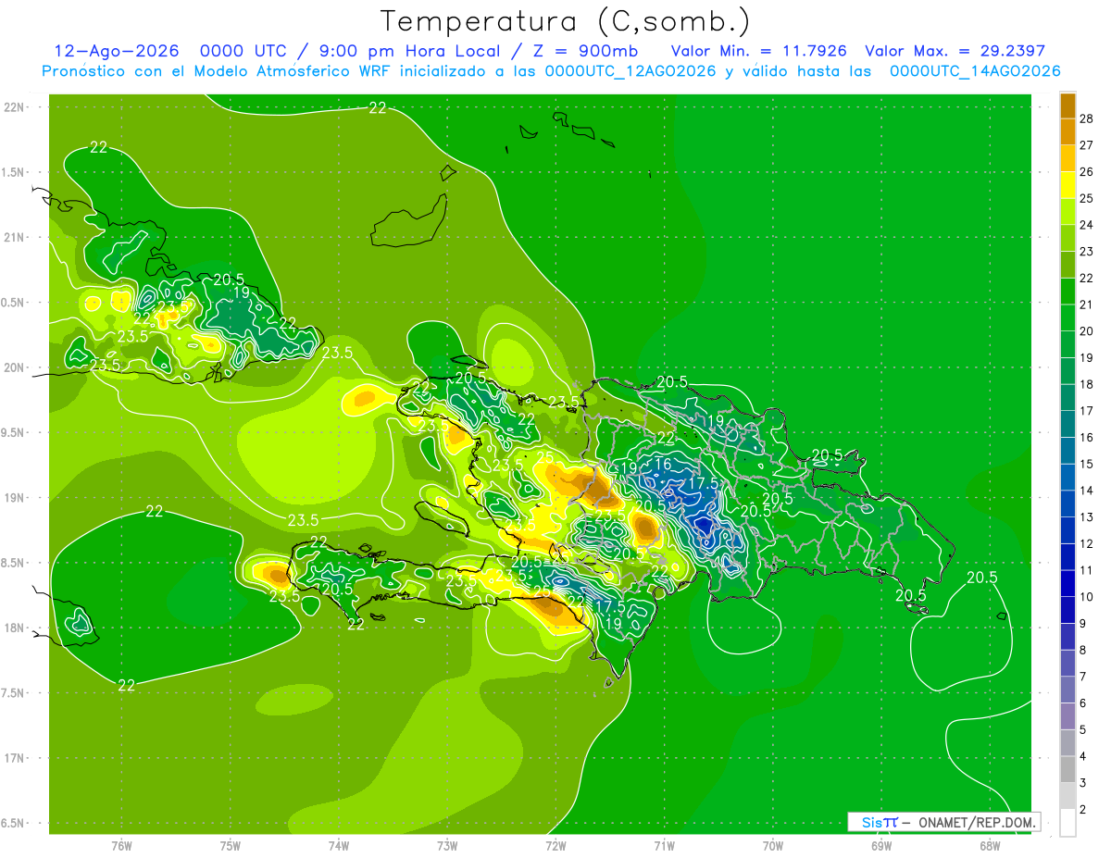Click "Valor Max. = 29.2397"
This screenshot has height=858, width=1111.
pyautogui.click(x=955, y=51)
